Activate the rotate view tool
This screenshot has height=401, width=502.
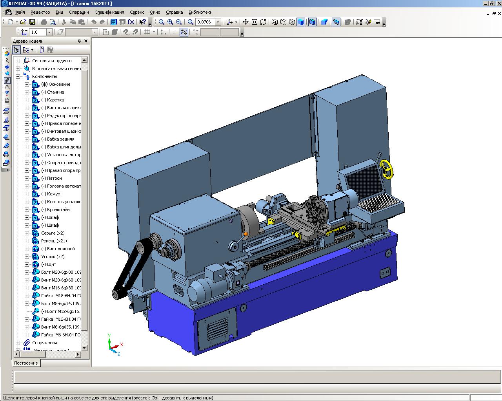coord(263,22)
